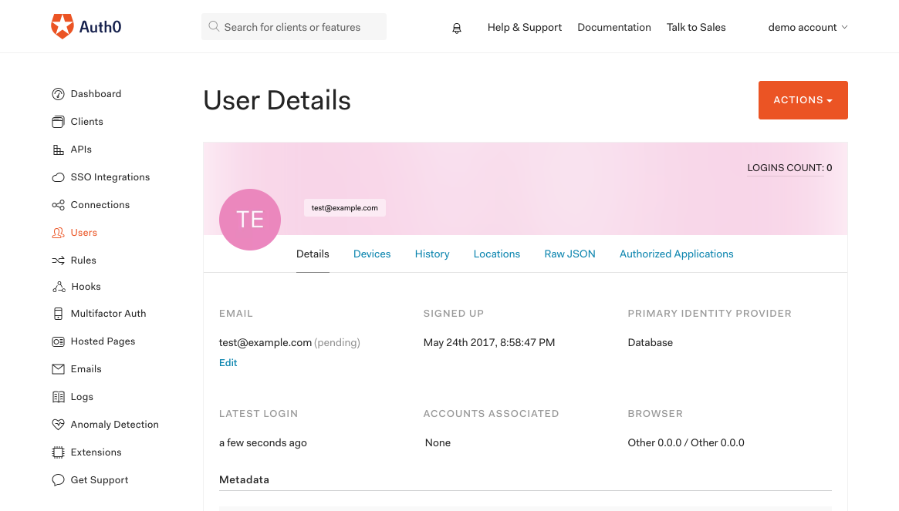Focus the search clients or features field
899x511 pixels.
pos(301,27)
